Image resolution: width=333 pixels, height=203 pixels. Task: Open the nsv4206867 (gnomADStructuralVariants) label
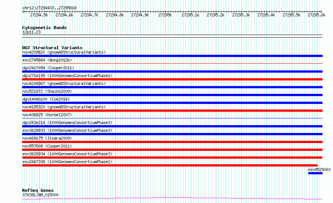64,83
